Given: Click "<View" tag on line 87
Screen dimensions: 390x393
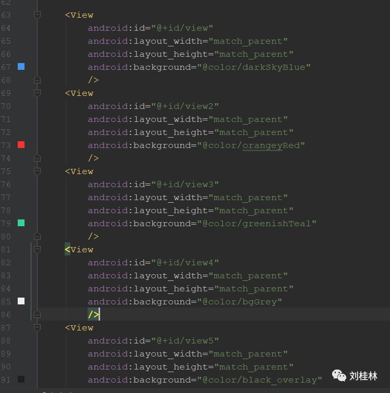Looking at the screenshot, I should pyautogui.click(x=79, y=328).
